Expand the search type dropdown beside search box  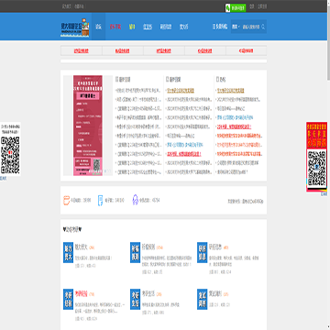pos(236,27)
